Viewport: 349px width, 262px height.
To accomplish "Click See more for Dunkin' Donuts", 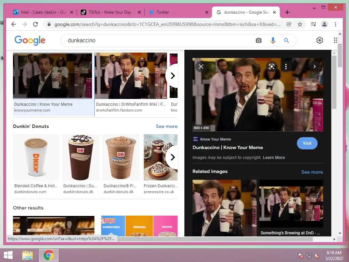I will click(x=166, y=126).
